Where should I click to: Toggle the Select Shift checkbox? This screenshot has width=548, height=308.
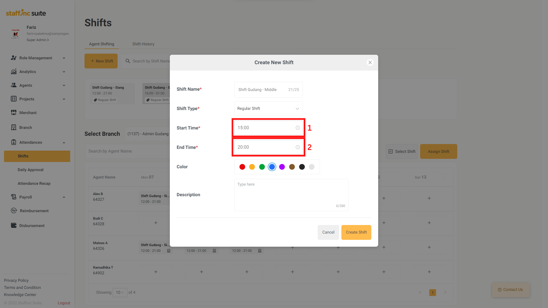click(x=391, y=151)
